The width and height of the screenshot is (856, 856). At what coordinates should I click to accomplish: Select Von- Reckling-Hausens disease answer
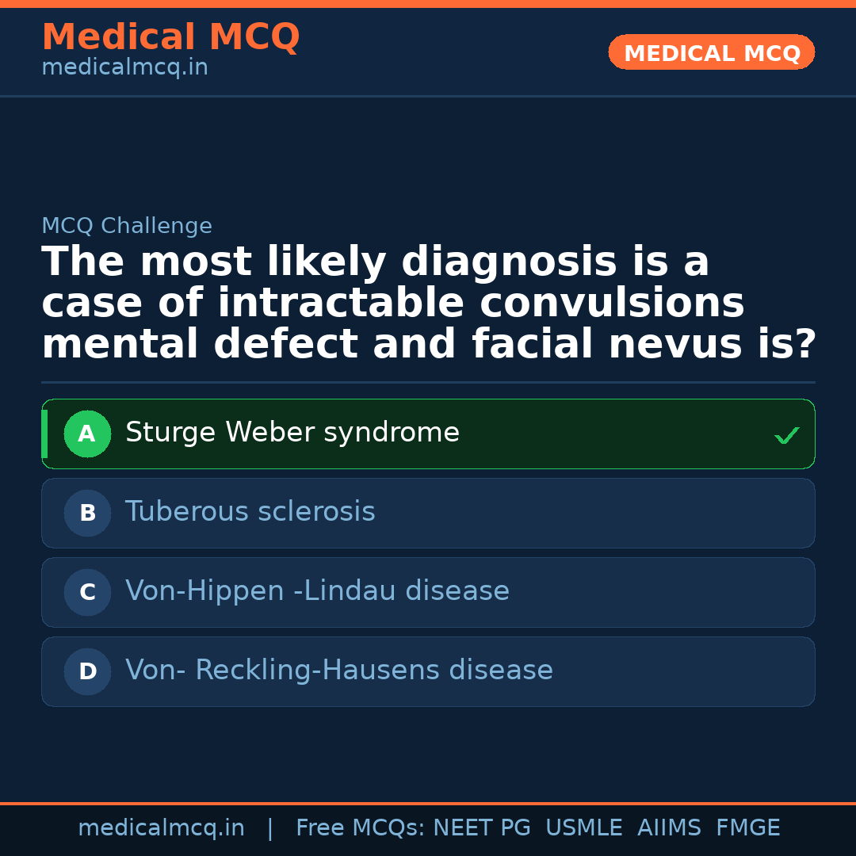339,671
